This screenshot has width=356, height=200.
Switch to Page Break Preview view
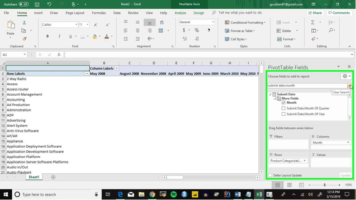(301, 185)
